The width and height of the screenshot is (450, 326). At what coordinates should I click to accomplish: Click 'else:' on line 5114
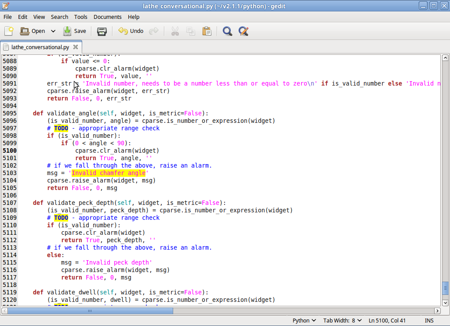(56, 255)
